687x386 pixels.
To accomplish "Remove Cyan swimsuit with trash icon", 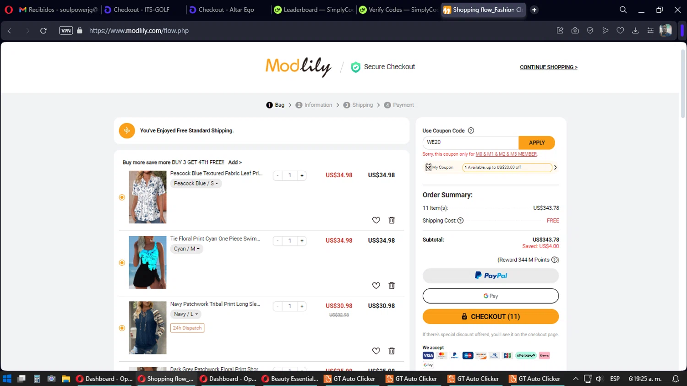I will tap(392, 286).
